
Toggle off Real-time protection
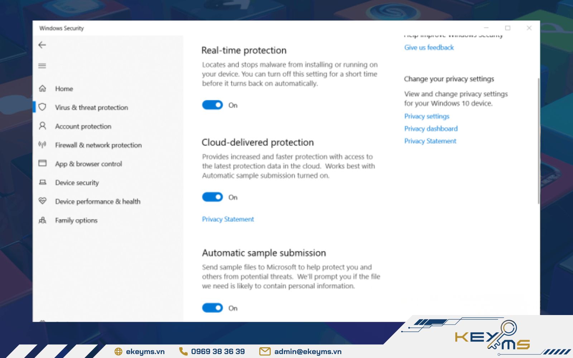[212, 105]
